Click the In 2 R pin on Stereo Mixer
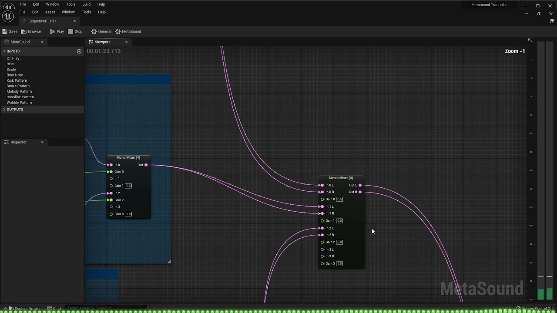The image size is (557, 313). click(x=322, y=235)
